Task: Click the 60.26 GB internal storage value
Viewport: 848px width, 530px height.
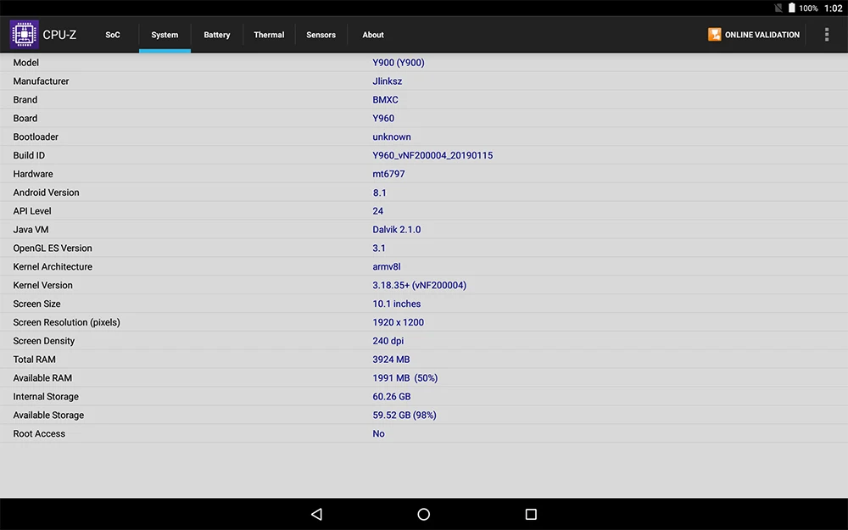Action: (392, 396)
